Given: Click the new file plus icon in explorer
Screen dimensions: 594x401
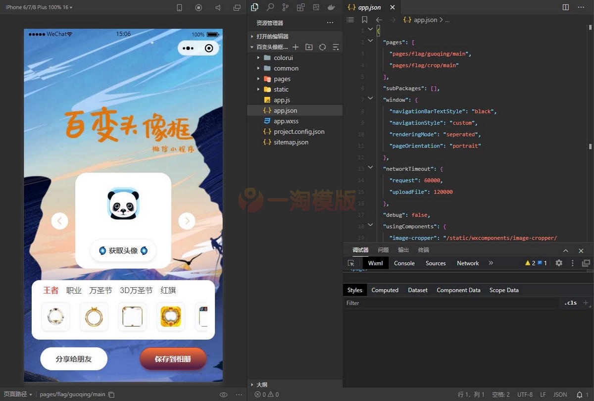Looking at the screenshot, I should point(296,47).
